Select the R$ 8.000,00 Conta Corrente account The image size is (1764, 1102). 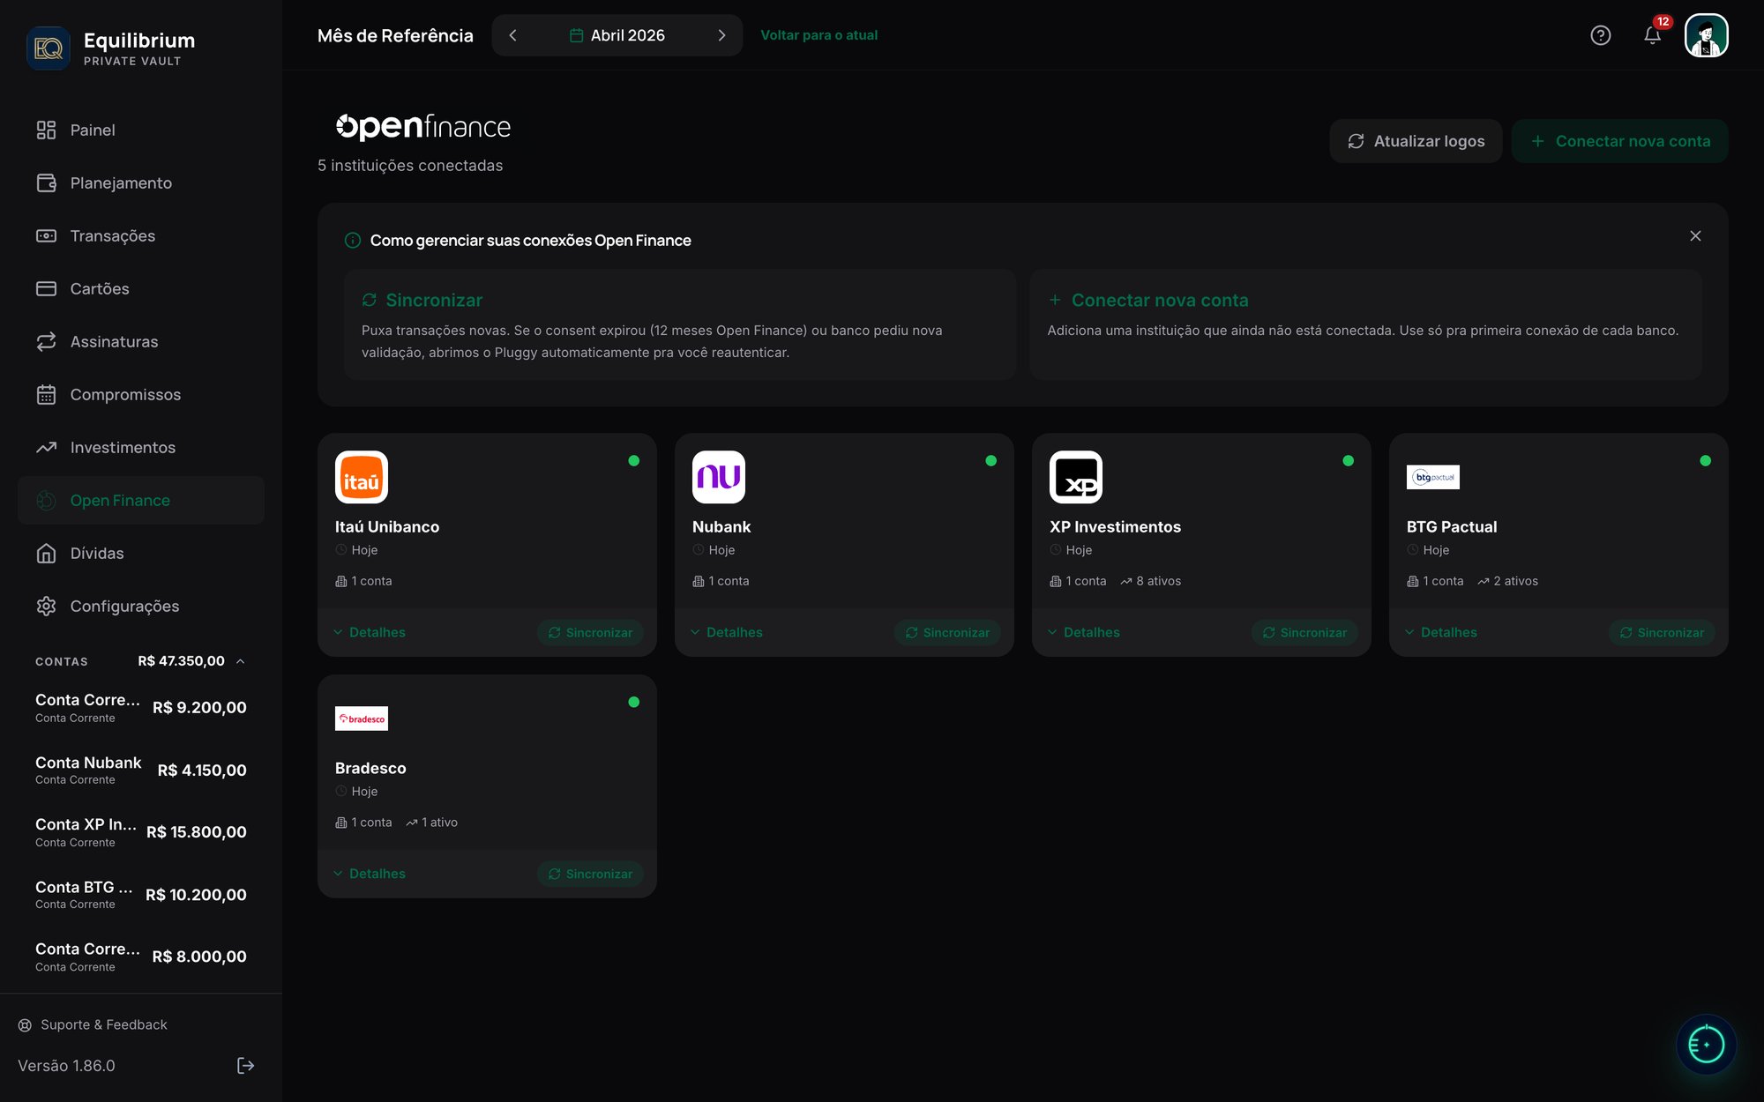click(x=141, y=957)
